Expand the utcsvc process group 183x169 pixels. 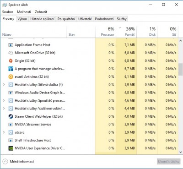[x=4, y=132]
